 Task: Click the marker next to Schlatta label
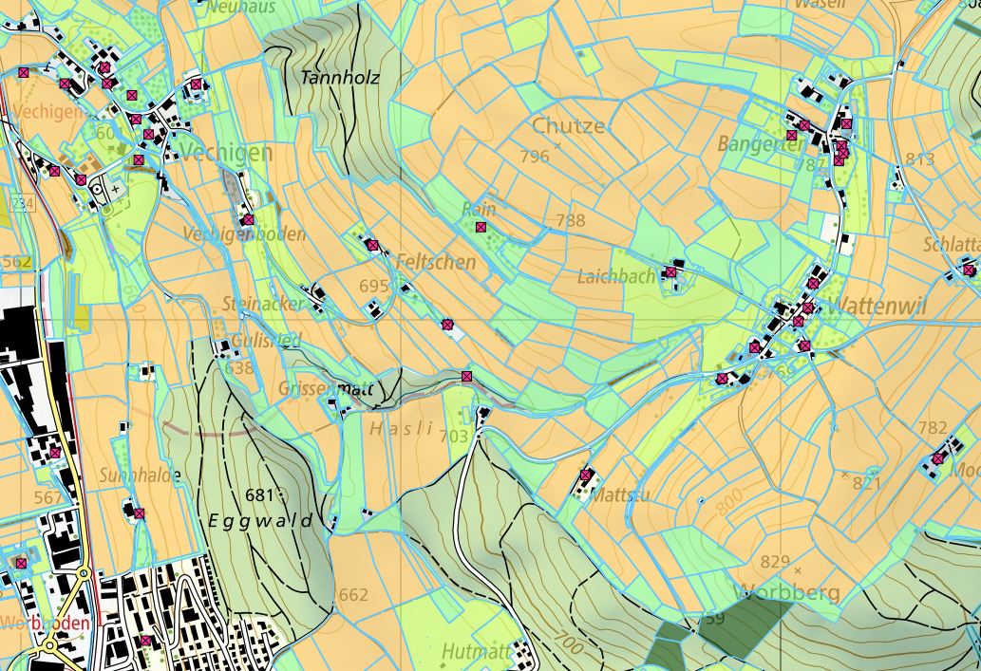pos(968,270)
